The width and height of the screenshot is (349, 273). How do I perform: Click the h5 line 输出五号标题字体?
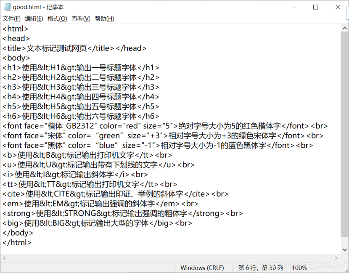[x=81, y=106]
